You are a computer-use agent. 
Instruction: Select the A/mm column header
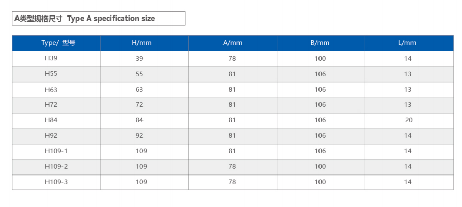click(232, 43)
